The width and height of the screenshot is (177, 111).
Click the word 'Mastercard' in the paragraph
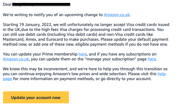tap(13, 39)
